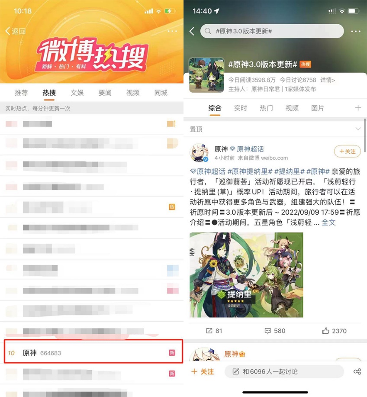Open the three-dot menu on hot search header
Viewport: 367px width, 397px height.
[x=172, y=31]
